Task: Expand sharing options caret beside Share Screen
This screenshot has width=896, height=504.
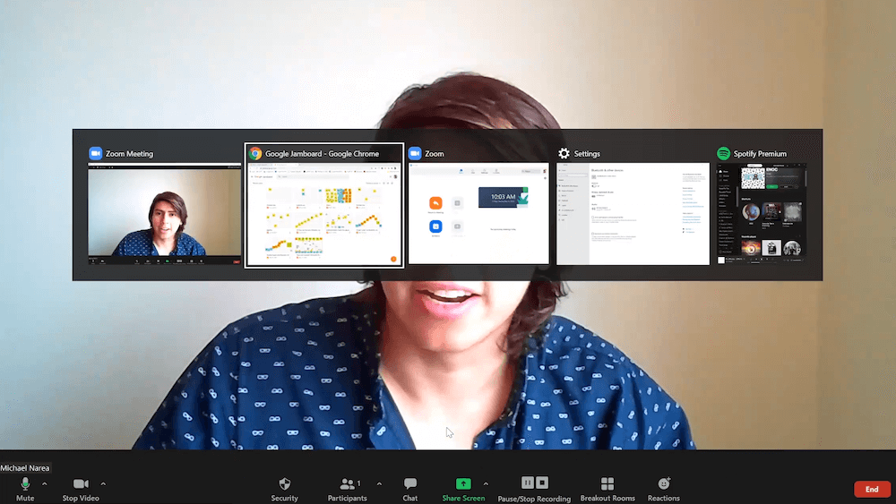Action: [486, 484]
